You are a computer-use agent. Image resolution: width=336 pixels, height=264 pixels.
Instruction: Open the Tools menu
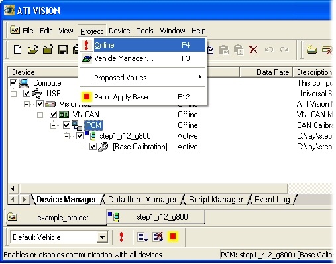coord(145,31)
